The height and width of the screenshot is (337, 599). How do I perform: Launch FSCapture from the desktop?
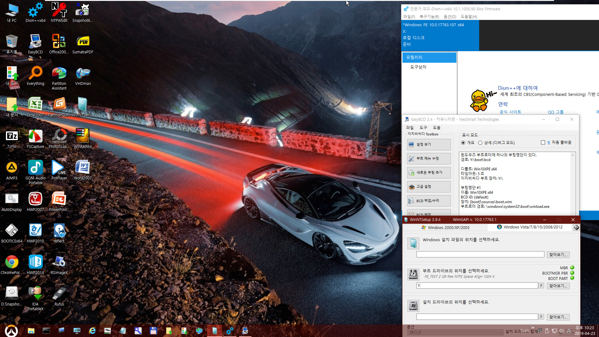coord(35,139)
